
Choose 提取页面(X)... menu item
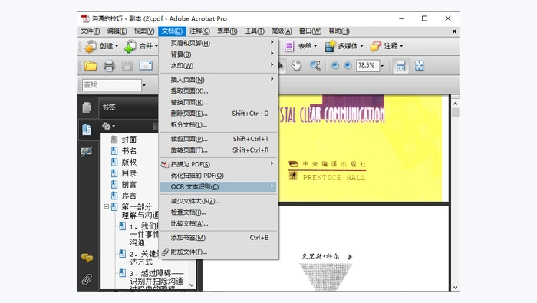click(218, 91)
